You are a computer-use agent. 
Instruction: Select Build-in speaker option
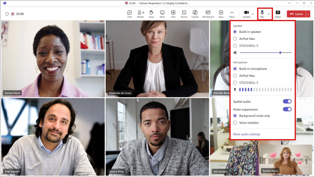247,32
